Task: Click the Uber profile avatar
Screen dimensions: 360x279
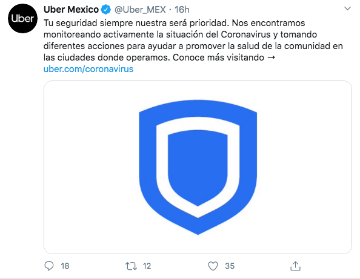Action: (x=22, y=18)
